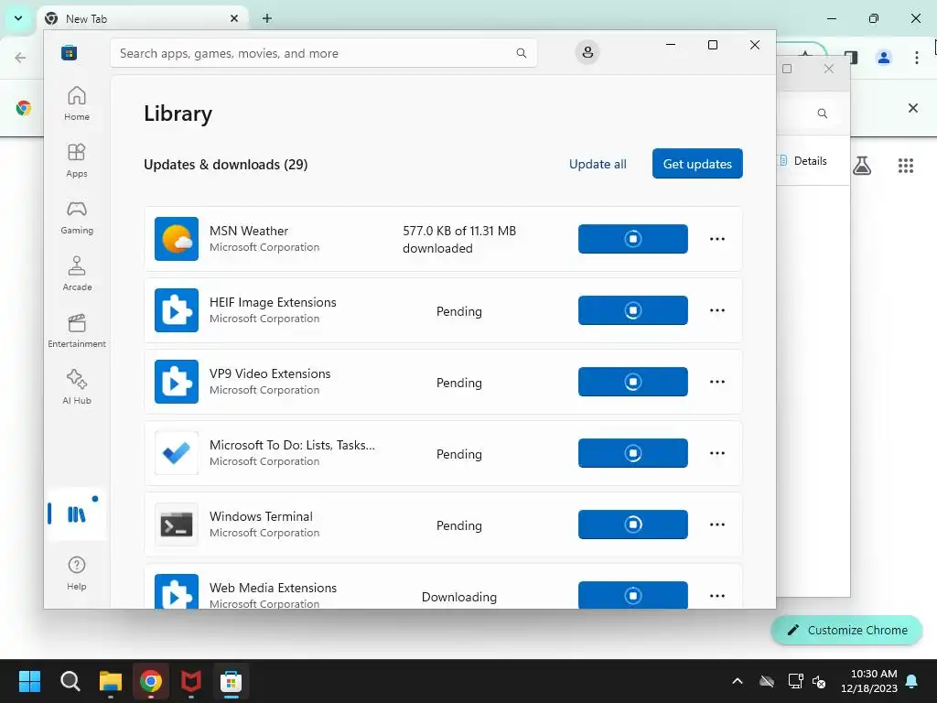Open the Store account profile icon
The image size is (937, 703).
[x=587, y=52]
